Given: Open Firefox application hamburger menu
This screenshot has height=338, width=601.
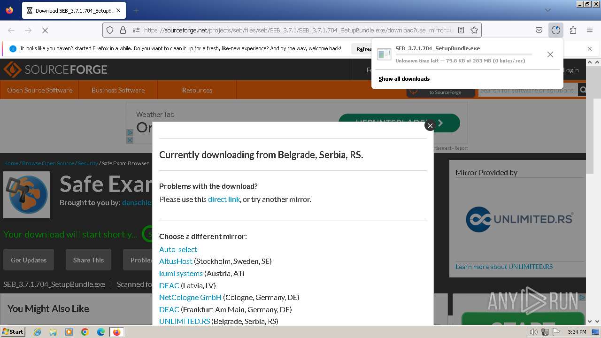Looking at the screenshot, I should [590, 30].
